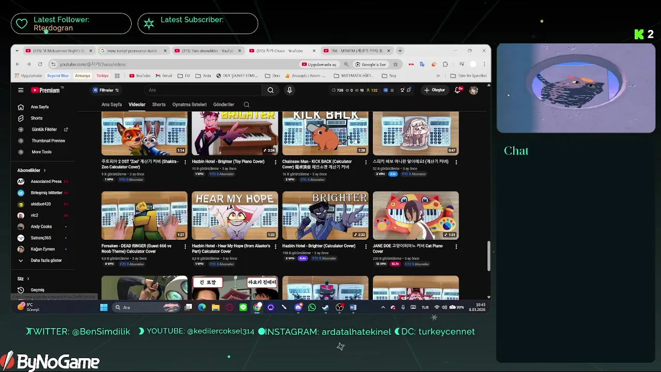Viewport: 661px width, 372px height.
Task: Open the JANE DOE Cat Piano thumbnail
Action: (416, 215)
